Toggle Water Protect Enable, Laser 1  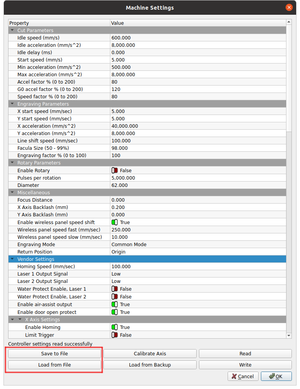(x=115, y=289)
